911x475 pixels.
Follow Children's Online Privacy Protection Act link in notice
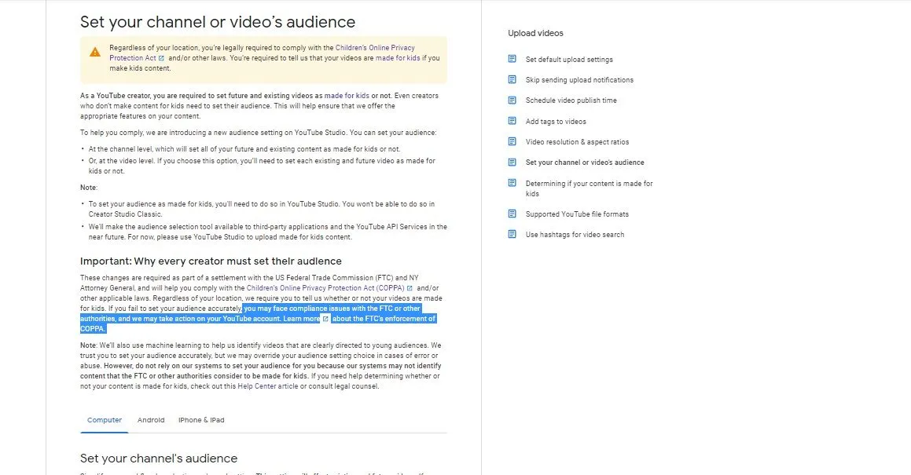click(375, 48)
